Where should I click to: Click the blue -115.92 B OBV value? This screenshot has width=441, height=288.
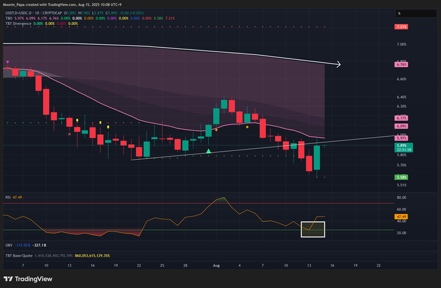coord(22,246)
